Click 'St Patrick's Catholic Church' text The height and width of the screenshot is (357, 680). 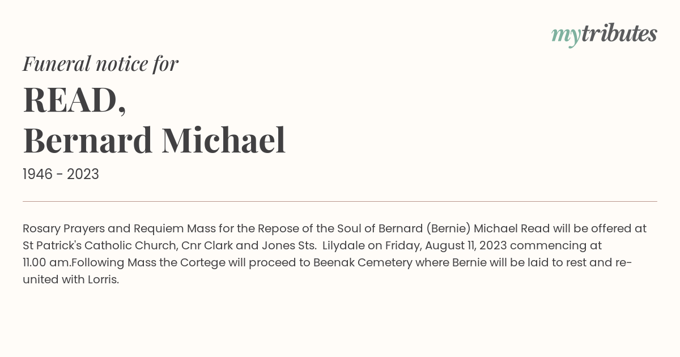click(100, 246)
